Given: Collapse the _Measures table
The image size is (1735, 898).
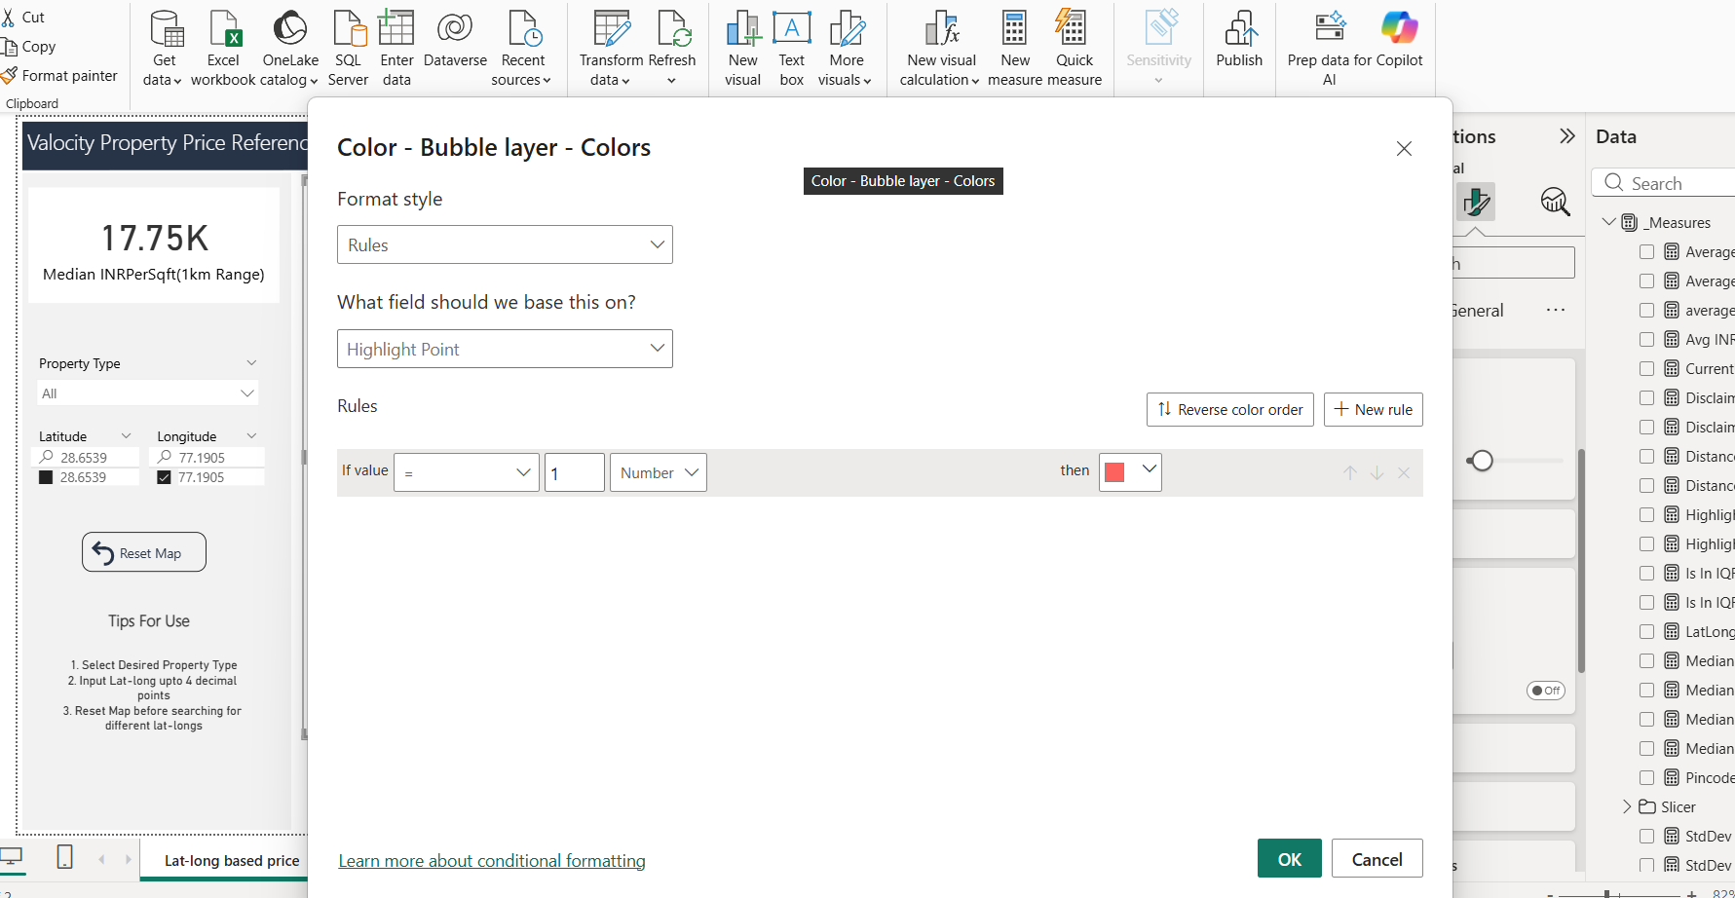Looking at the screenshot, I should click(1609, 222).
